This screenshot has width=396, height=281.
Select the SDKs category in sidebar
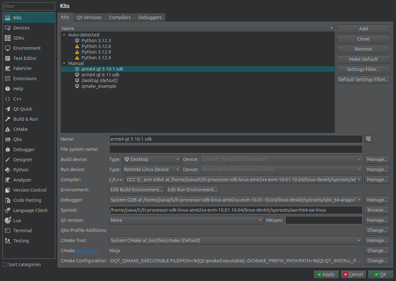[29, 38]
